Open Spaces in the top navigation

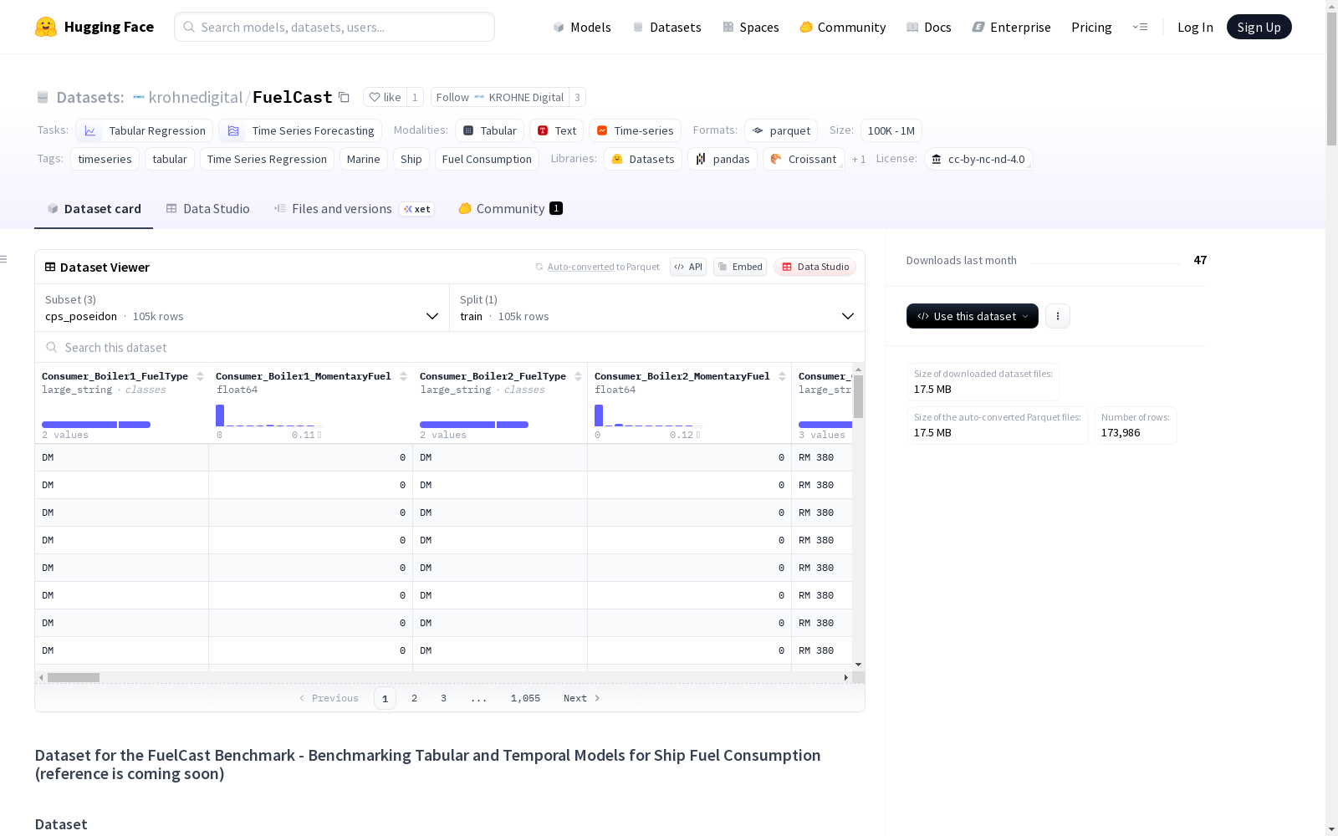(x=751, y=27)
